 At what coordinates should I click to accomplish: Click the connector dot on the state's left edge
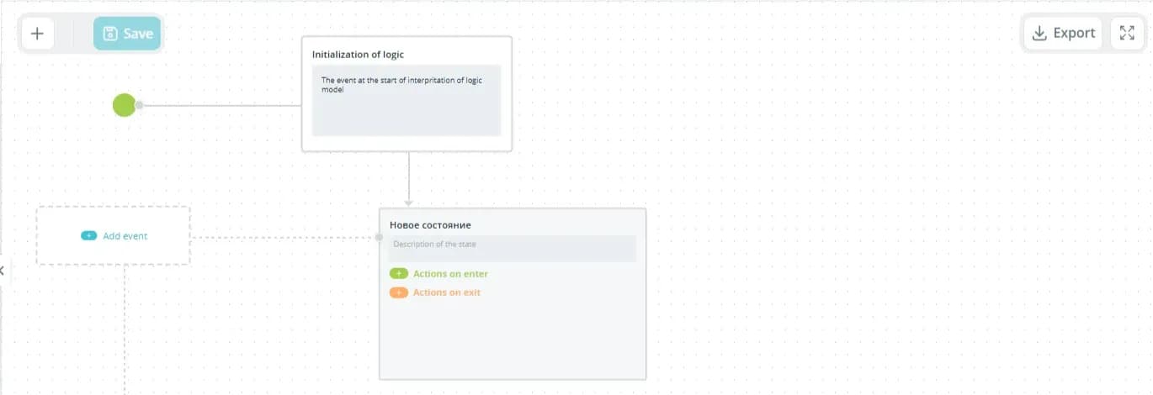coord(379,237)
